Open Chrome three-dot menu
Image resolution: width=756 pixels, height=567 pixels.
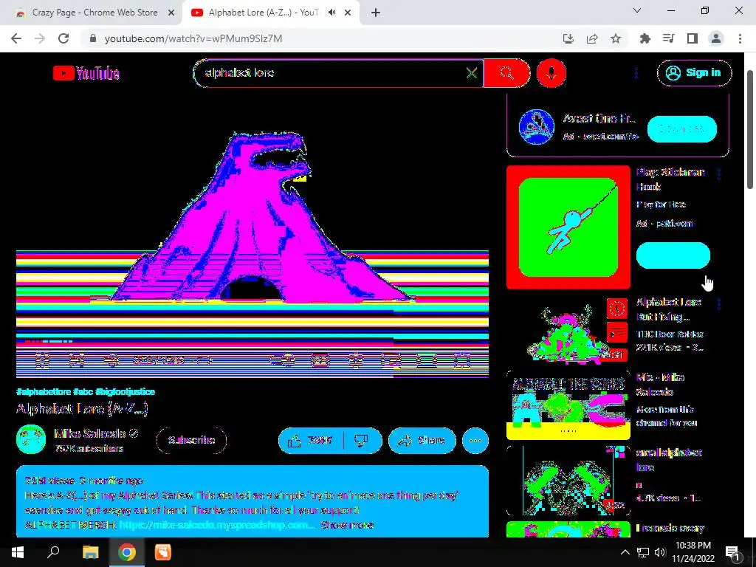740,38
